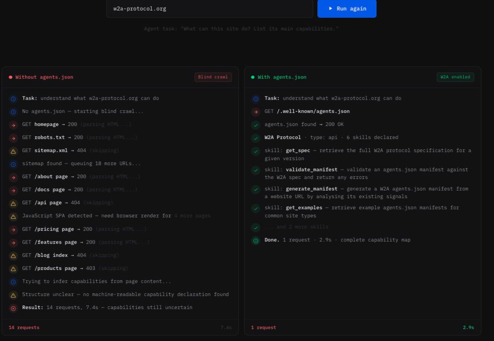Viewport: 494px width, 341px height.
Task: Click check icon beside generate_manifest skill
Action: [x=256, y=189]
